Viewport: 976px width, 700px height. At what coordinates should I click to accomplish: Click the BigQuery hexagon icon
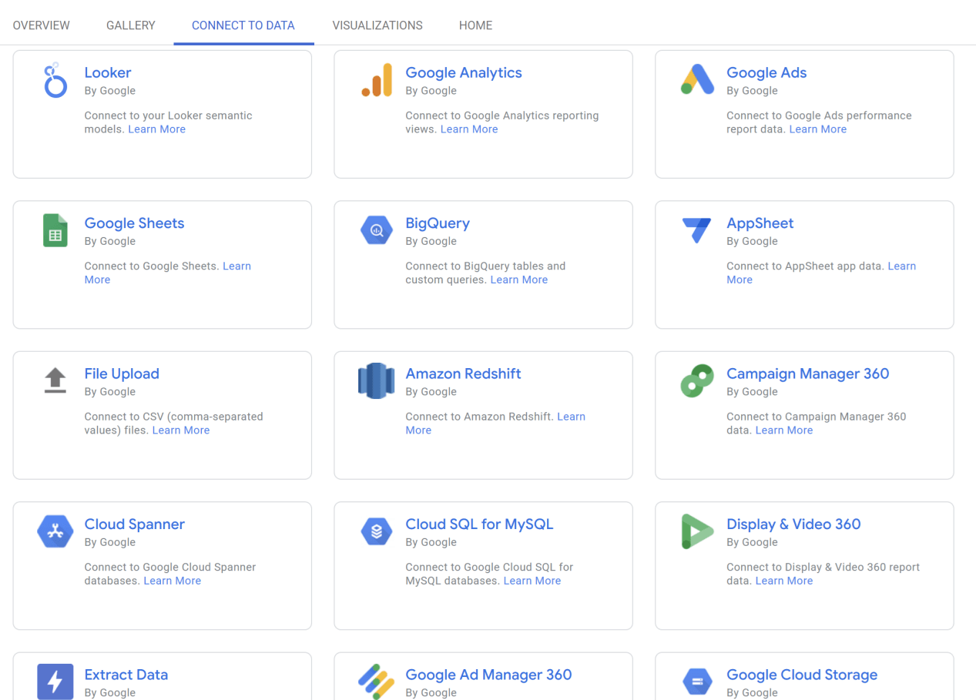(377, 230)
